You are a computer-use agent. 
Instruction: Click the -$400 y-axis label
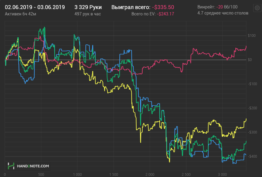click(252, 156)
